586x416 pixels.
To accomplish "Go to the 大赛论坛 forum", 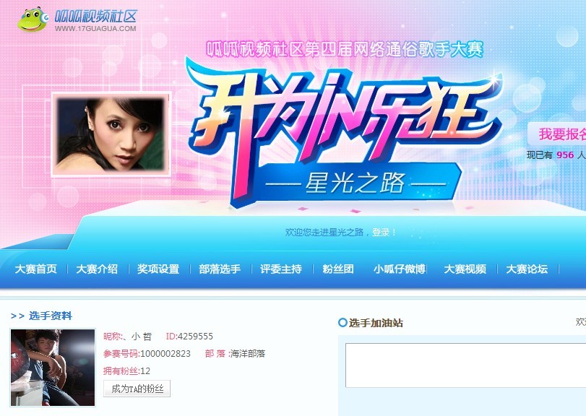I will tap(527, 269).
